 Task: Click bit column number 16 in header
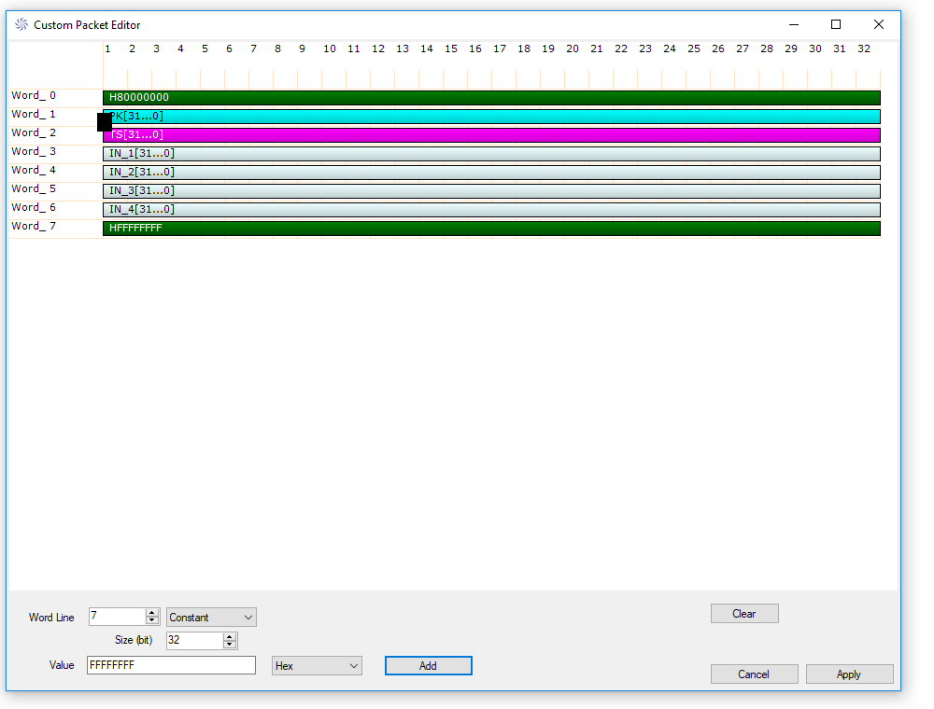point(475,49)
